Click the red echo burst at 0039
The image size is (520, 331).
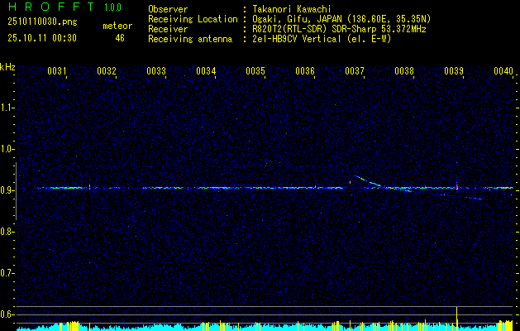[456, 187]
